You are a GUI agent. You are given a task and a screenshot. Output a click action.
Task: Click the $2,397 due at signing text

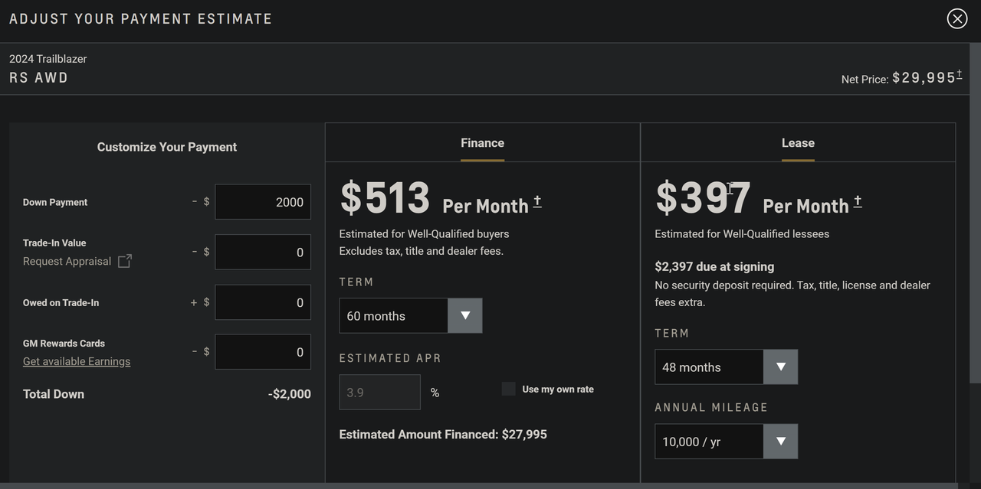point(714,267)
